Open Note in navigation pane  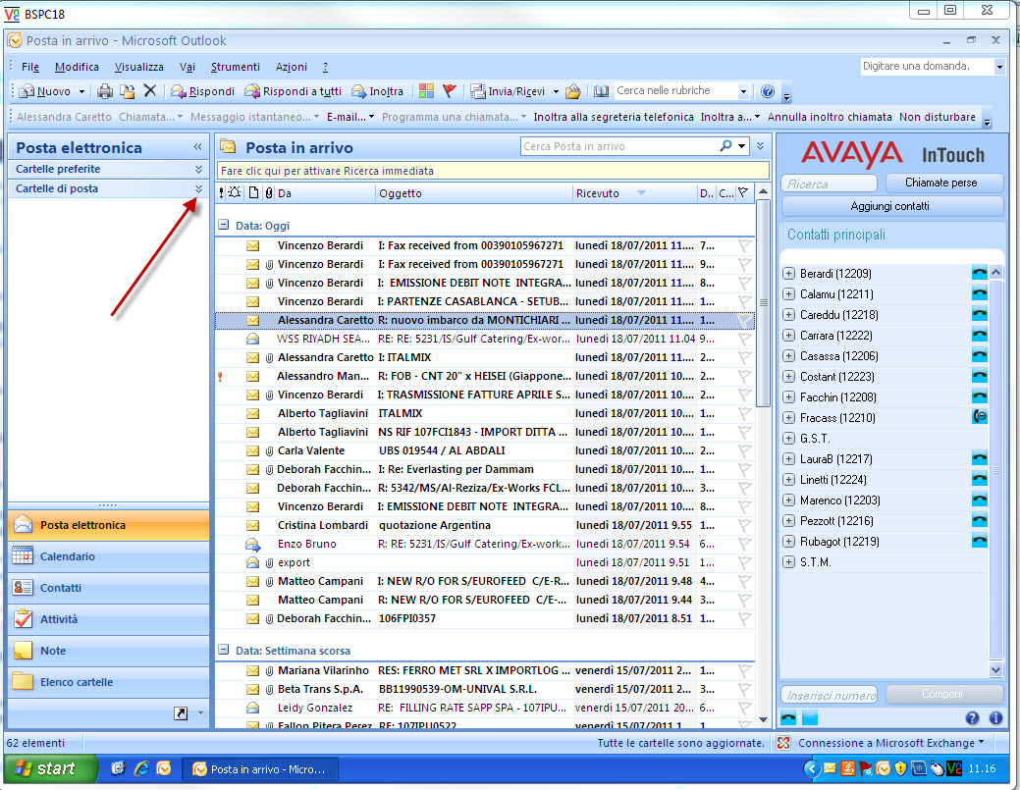tap(109, 651)
